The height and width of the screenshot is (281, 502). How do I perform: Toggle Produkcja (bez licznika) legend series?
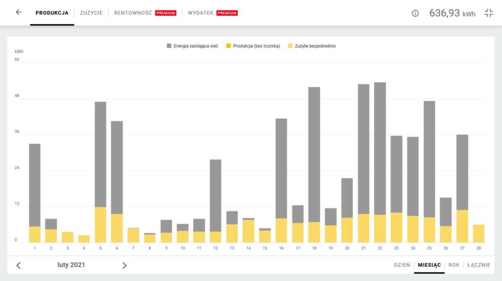click(x=252, y=46)
